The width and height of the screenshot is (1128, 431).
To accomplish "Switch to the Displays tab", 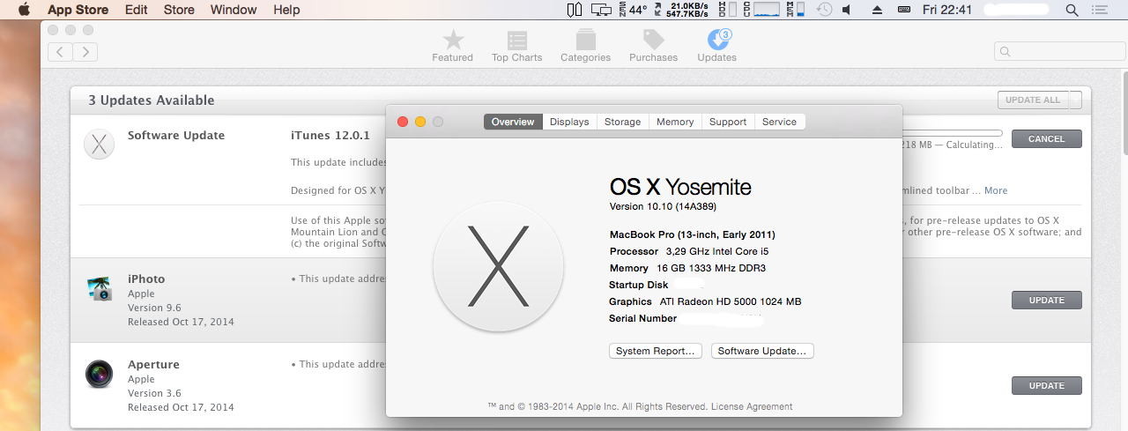I will pos(569,122).
